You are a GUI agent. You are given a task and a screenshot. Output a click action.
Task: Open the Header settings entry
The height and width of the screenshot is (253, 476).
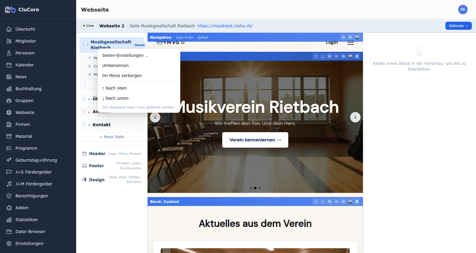point(112,154)
